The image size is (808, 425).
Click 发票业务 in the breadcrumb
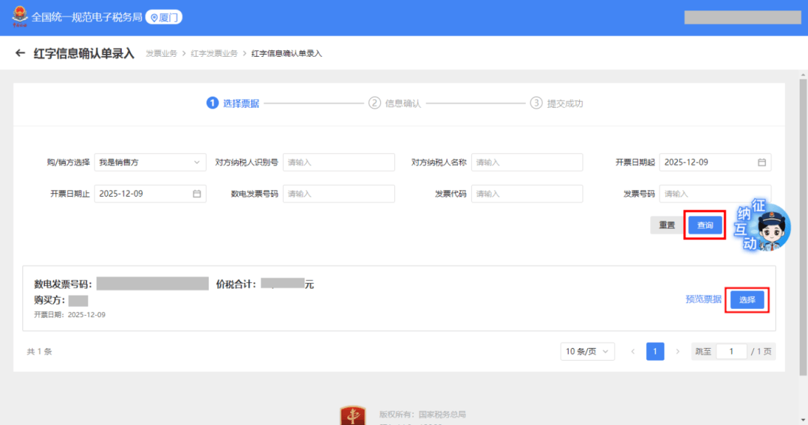(162, 54)
